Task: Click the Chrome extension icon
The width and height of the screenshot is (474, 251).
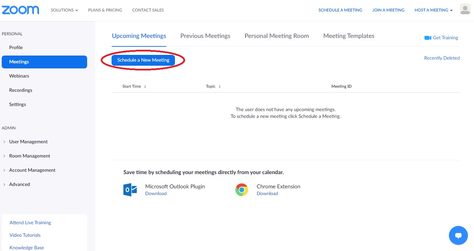Action: pos(242,190)
